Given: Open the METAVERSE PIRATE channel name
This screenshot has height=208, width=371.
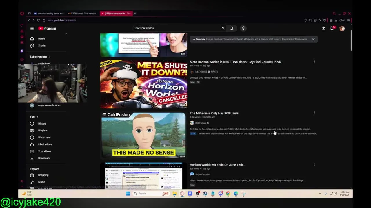Looking at the screenshot, I should click(206, 72).
